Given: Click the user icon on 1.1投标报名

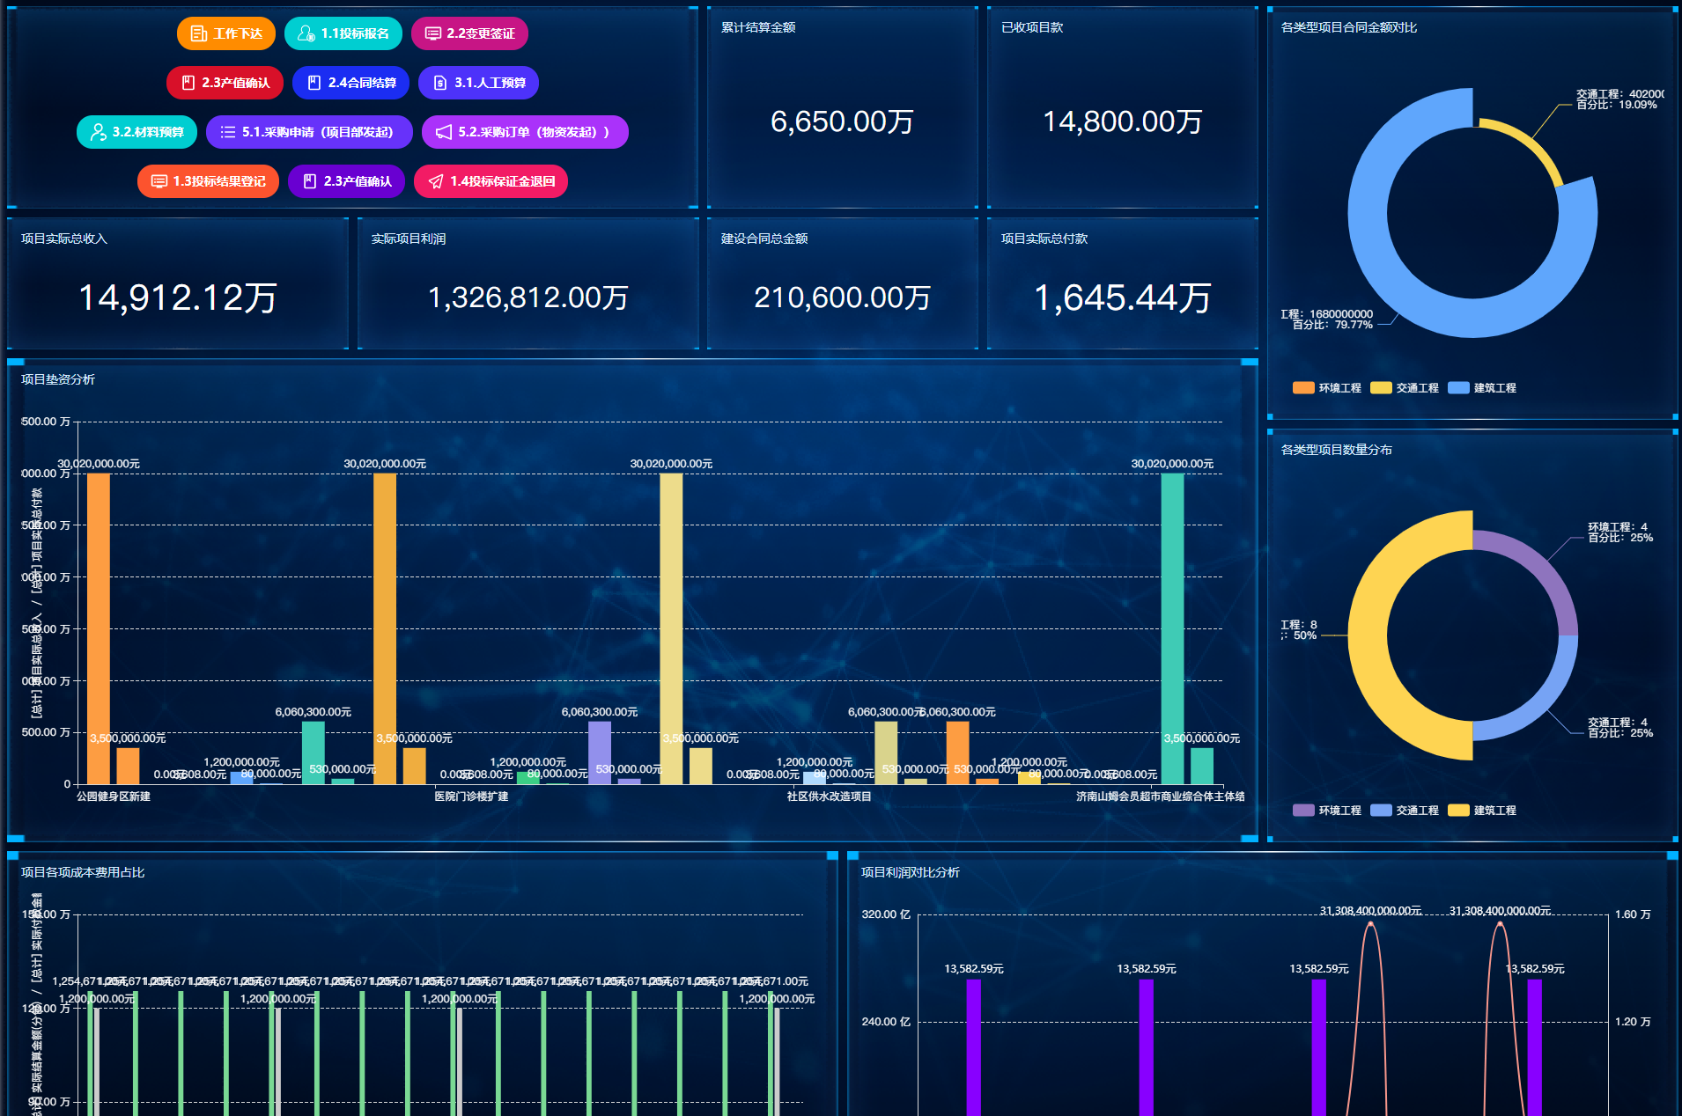Looking at the screenshot, I should [x=306, y=33].
